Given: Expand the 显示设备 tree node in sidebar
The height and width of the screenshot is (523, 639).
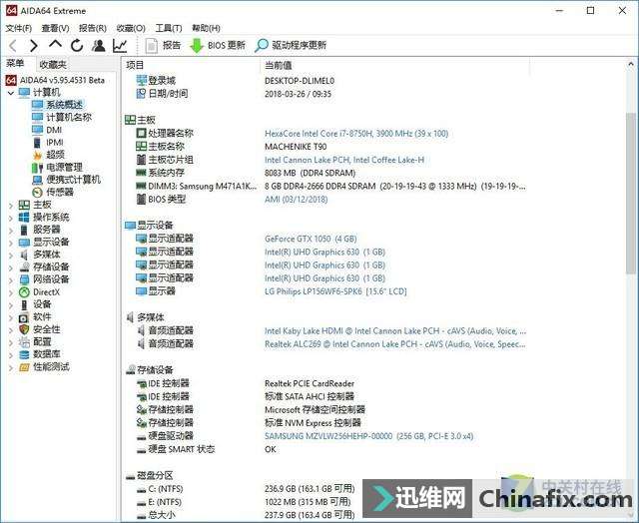Looking at the screenshot, I should click(x=11, y=244).
